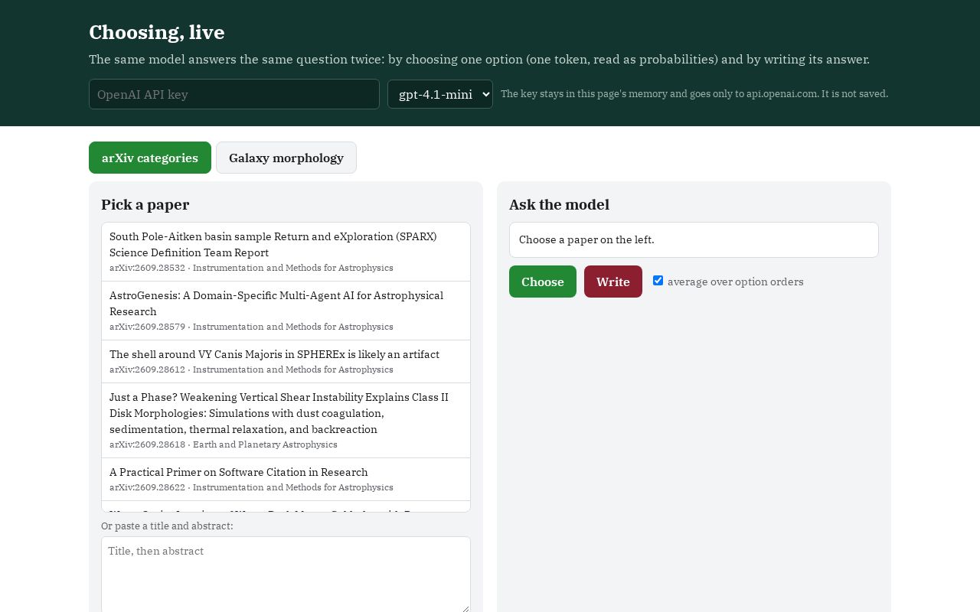Click the Or paste a title and abstract label
This screenshot has height=612, width=980.
[167, 526]
